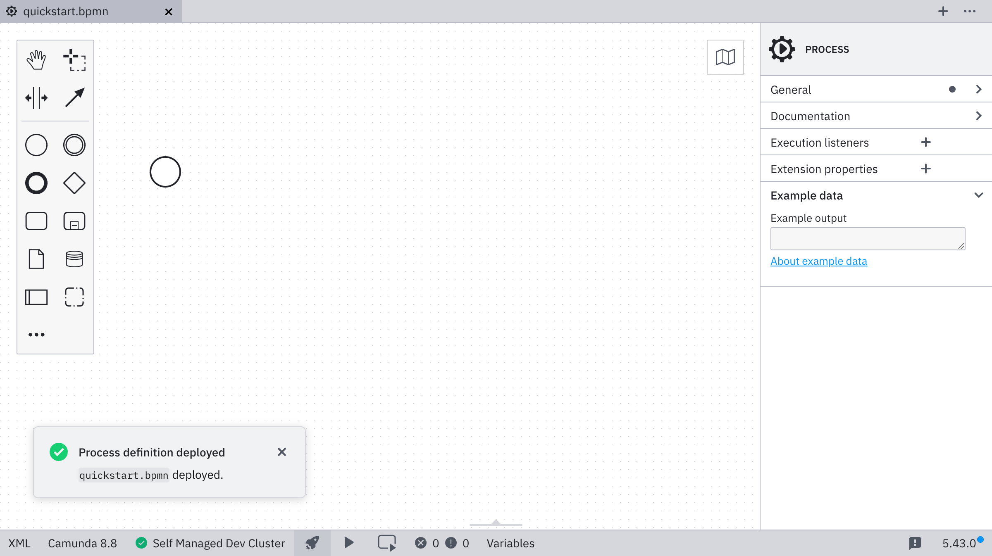Select the quickstart.bpmn tab
The image size is (992, 556).
click(66, 11)
